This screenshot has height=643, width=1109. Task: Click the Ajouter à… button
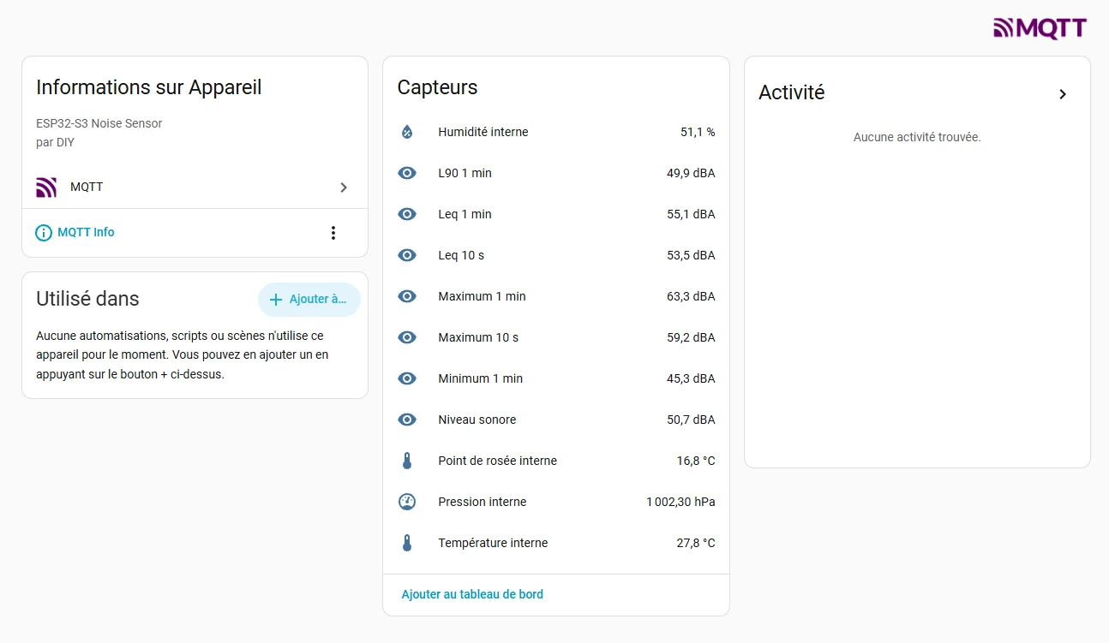pos(309,300)
